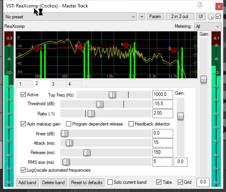Screen dimensions: 226x192
Task: Select band 3 marker in the graph
Action: point(126,45)
